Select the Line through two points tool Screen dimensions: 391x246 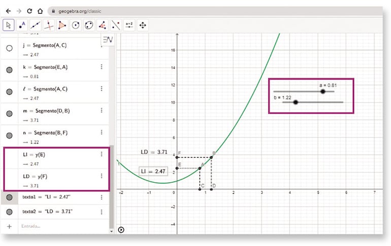36,25
